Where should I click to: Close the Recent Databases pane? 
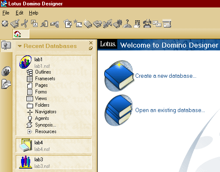click(91, 43)
